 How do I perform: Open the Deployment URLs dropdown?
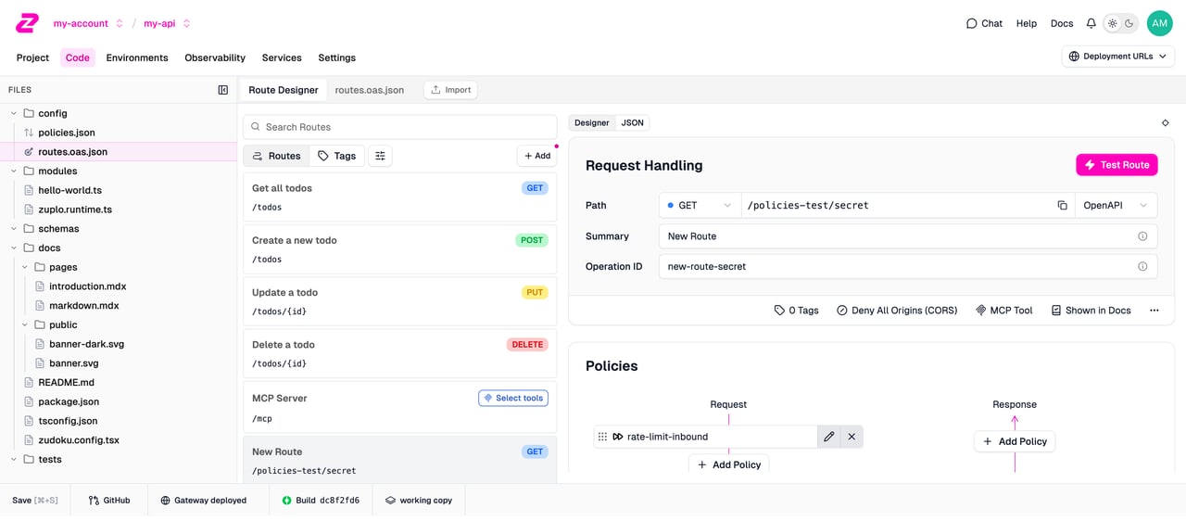click(1117, 57)
